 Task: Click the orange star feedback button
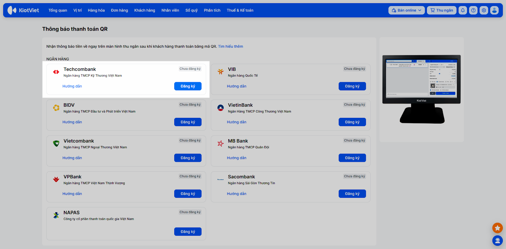coord(497,228)
